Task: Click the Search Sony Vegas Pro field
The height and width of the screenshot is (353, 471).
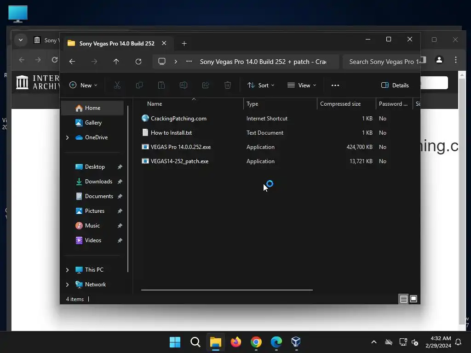Action: pos(381,62)
